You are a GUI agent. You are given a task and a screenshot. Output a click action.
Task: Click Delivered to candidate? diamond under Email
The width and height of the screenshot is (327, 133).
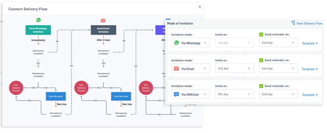click(103, 52)
